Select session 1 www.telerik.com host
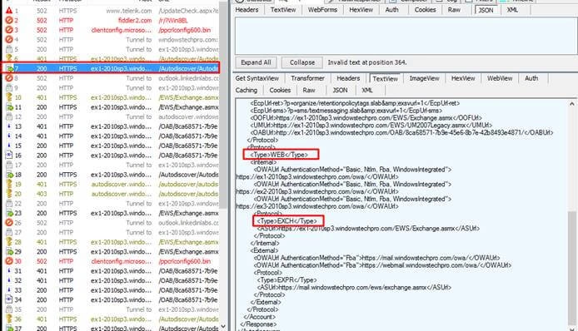Image resolution: width=578 pixels, height=331 pixels. 128,11
